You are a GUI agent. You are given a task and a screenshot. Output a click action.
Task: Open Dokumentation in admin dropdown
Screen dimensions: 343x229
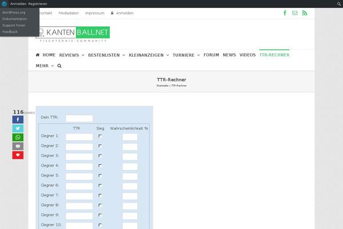15,19
